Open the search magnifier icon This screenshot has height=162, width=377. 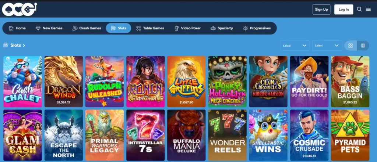coord(359,9)
